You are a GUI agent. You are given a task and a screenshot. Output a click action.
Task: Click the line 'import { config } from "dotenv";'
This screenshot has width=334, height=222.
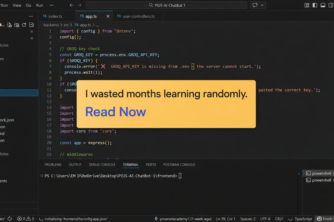pyautogui.click(x=97, y=31)
